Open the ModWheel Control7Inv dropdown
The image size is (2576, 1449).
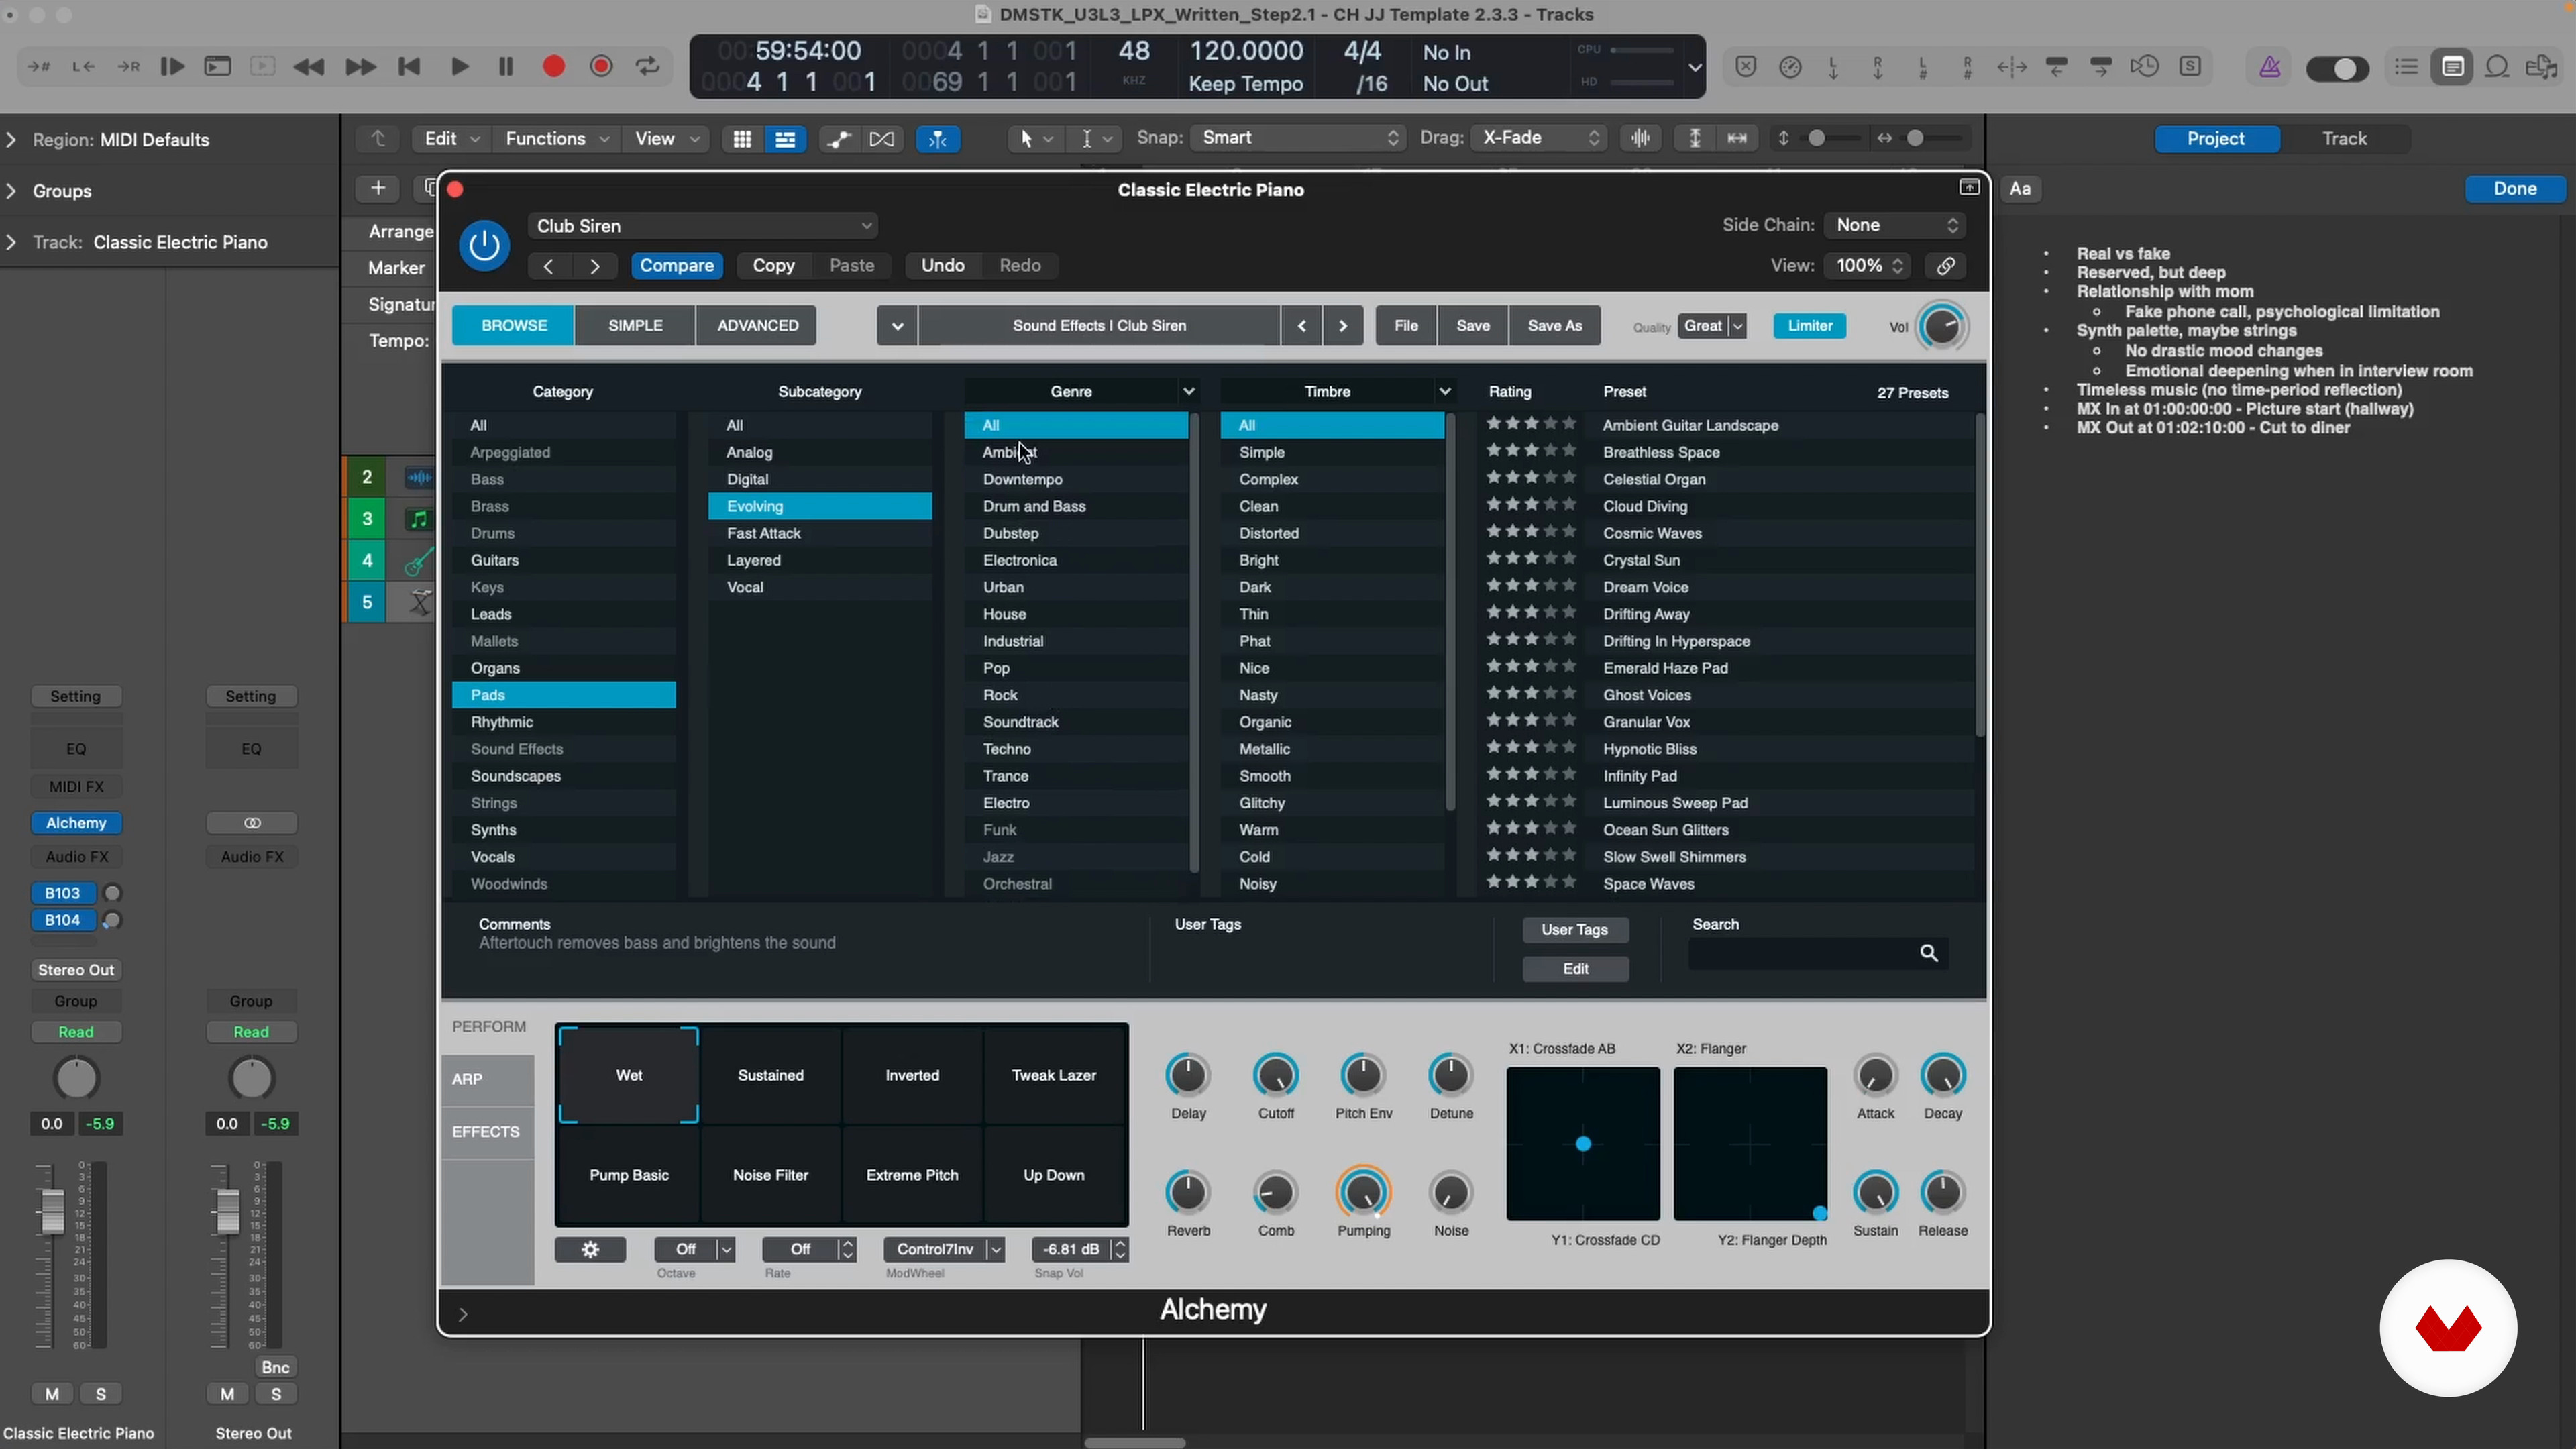point(944,1249)
